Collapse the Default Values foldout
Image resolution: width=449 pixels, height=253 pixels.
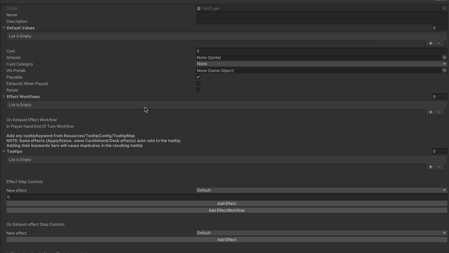click(x=4, y=28)
